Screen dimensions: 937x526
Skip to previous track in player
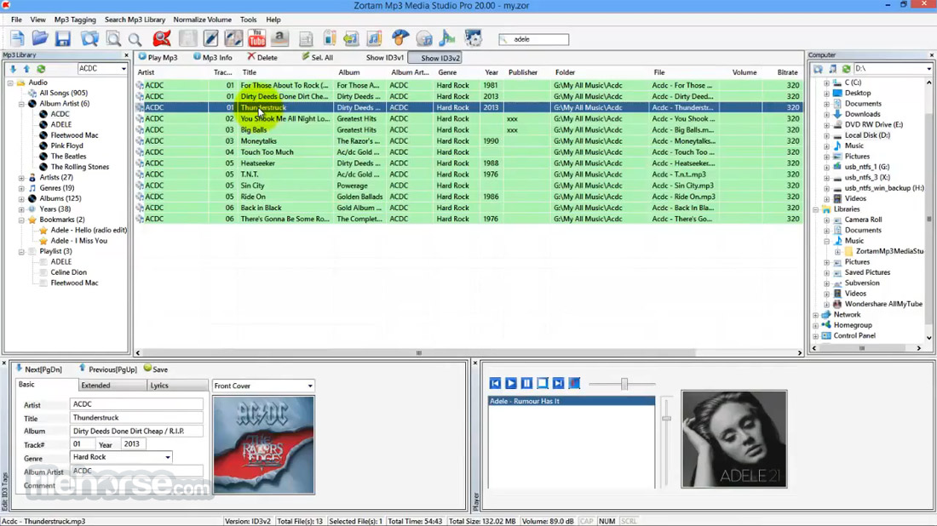(x=496, y=383)
